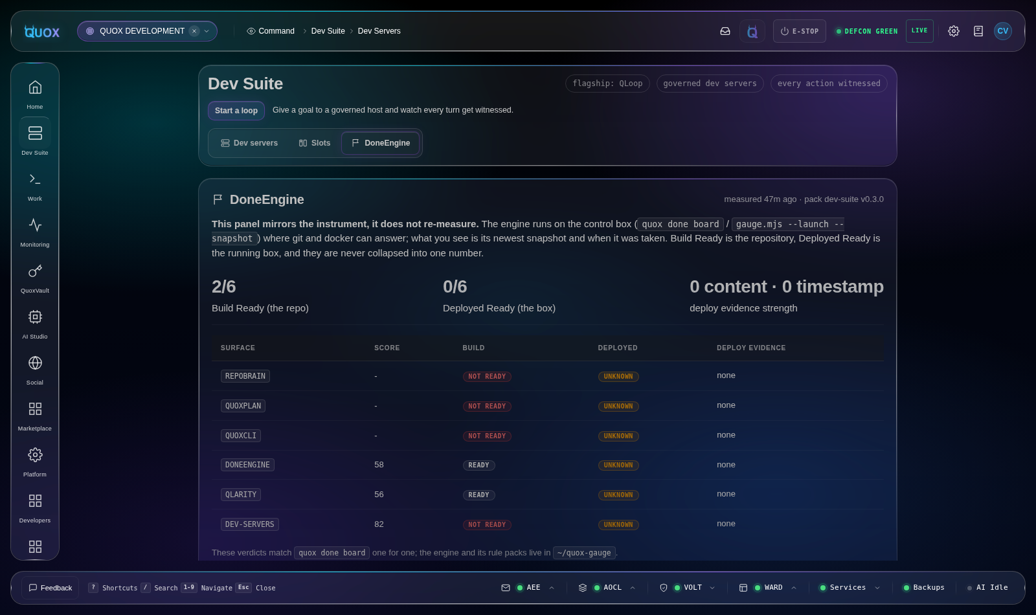Click the DEFCON GREEN status
The height and width of the screenshot is (615, 1036).
click(866, 31)
